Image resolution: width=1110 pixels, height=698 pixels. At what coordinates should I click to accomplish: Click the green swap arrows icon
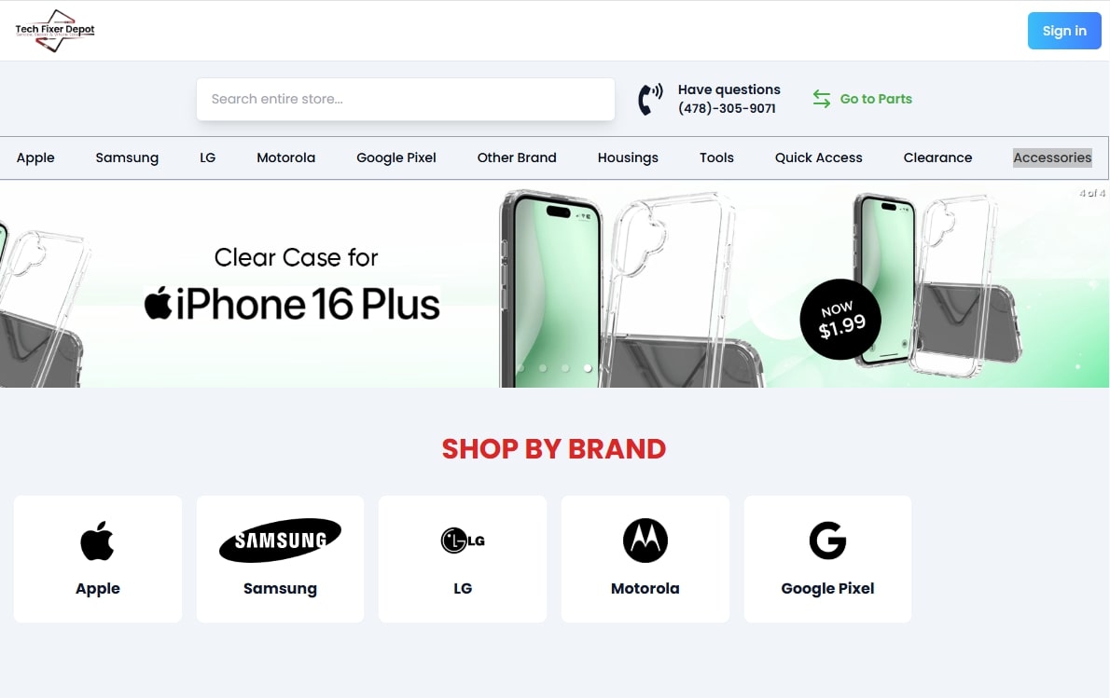point(821,99)
